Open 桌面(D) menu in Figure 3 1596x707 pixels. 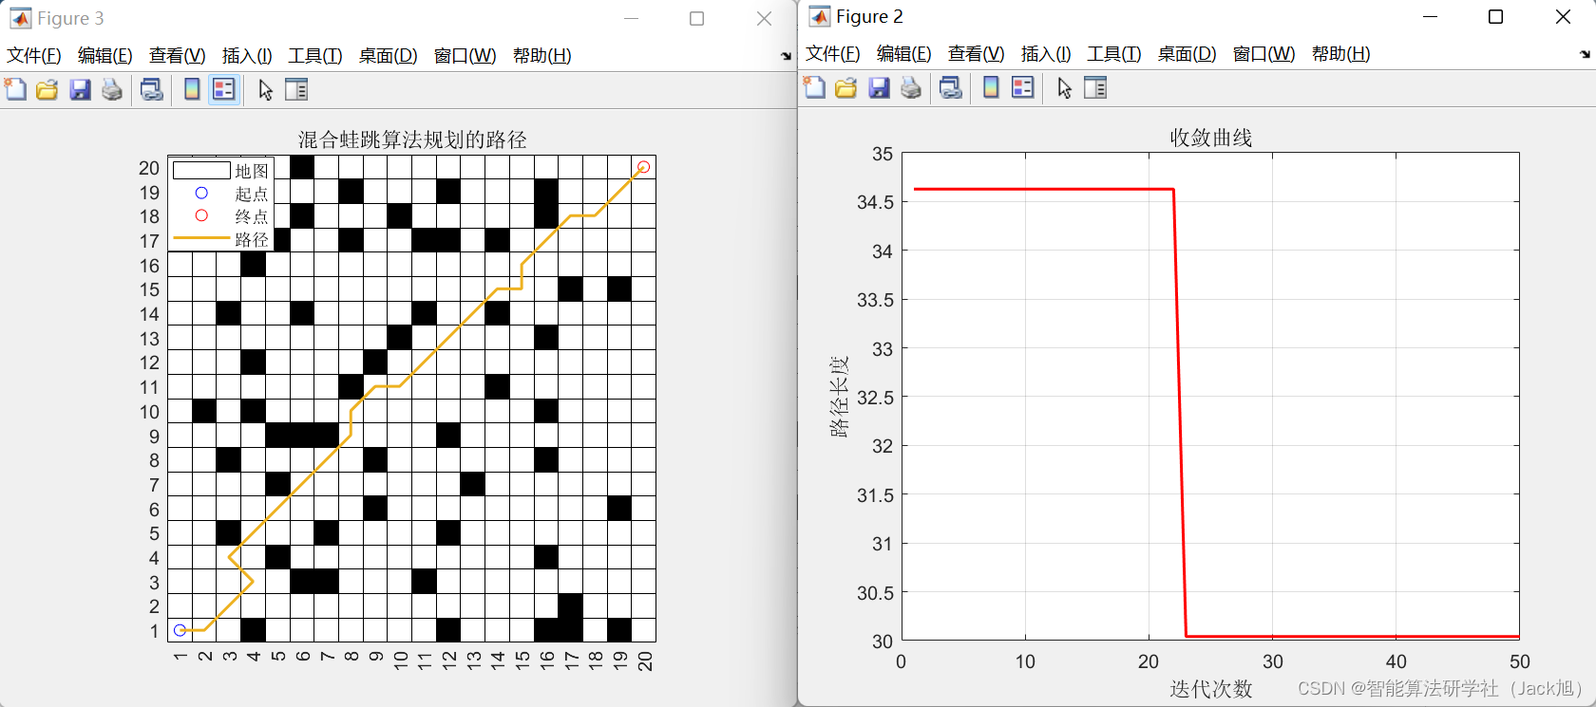tap(388, 56)
